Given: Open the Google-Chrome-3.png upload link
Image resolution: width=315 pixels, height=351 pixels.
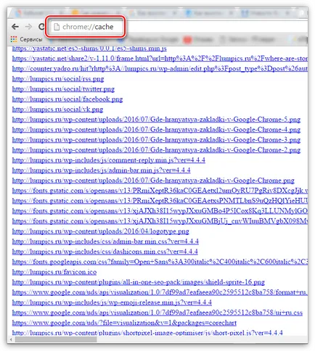Looking at the screenshot, I should click(156, 140).
